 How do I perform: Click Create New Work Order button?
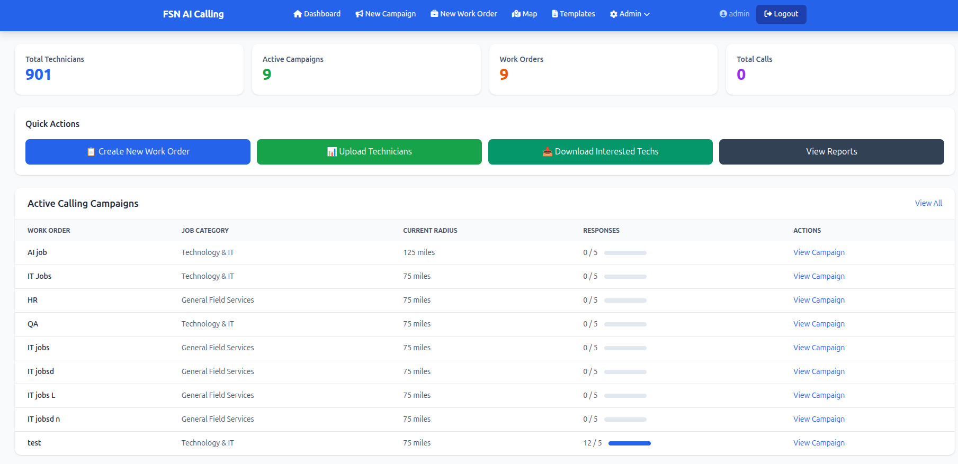pos(138,152)
